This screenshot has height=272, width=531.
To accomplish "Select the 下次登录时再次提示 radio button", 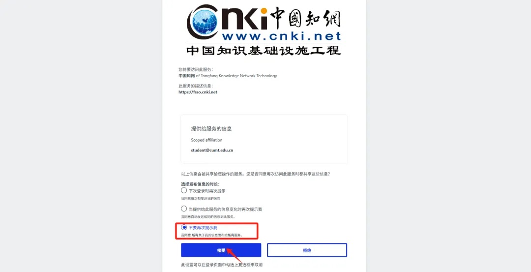I will click(x=184, y=190).
